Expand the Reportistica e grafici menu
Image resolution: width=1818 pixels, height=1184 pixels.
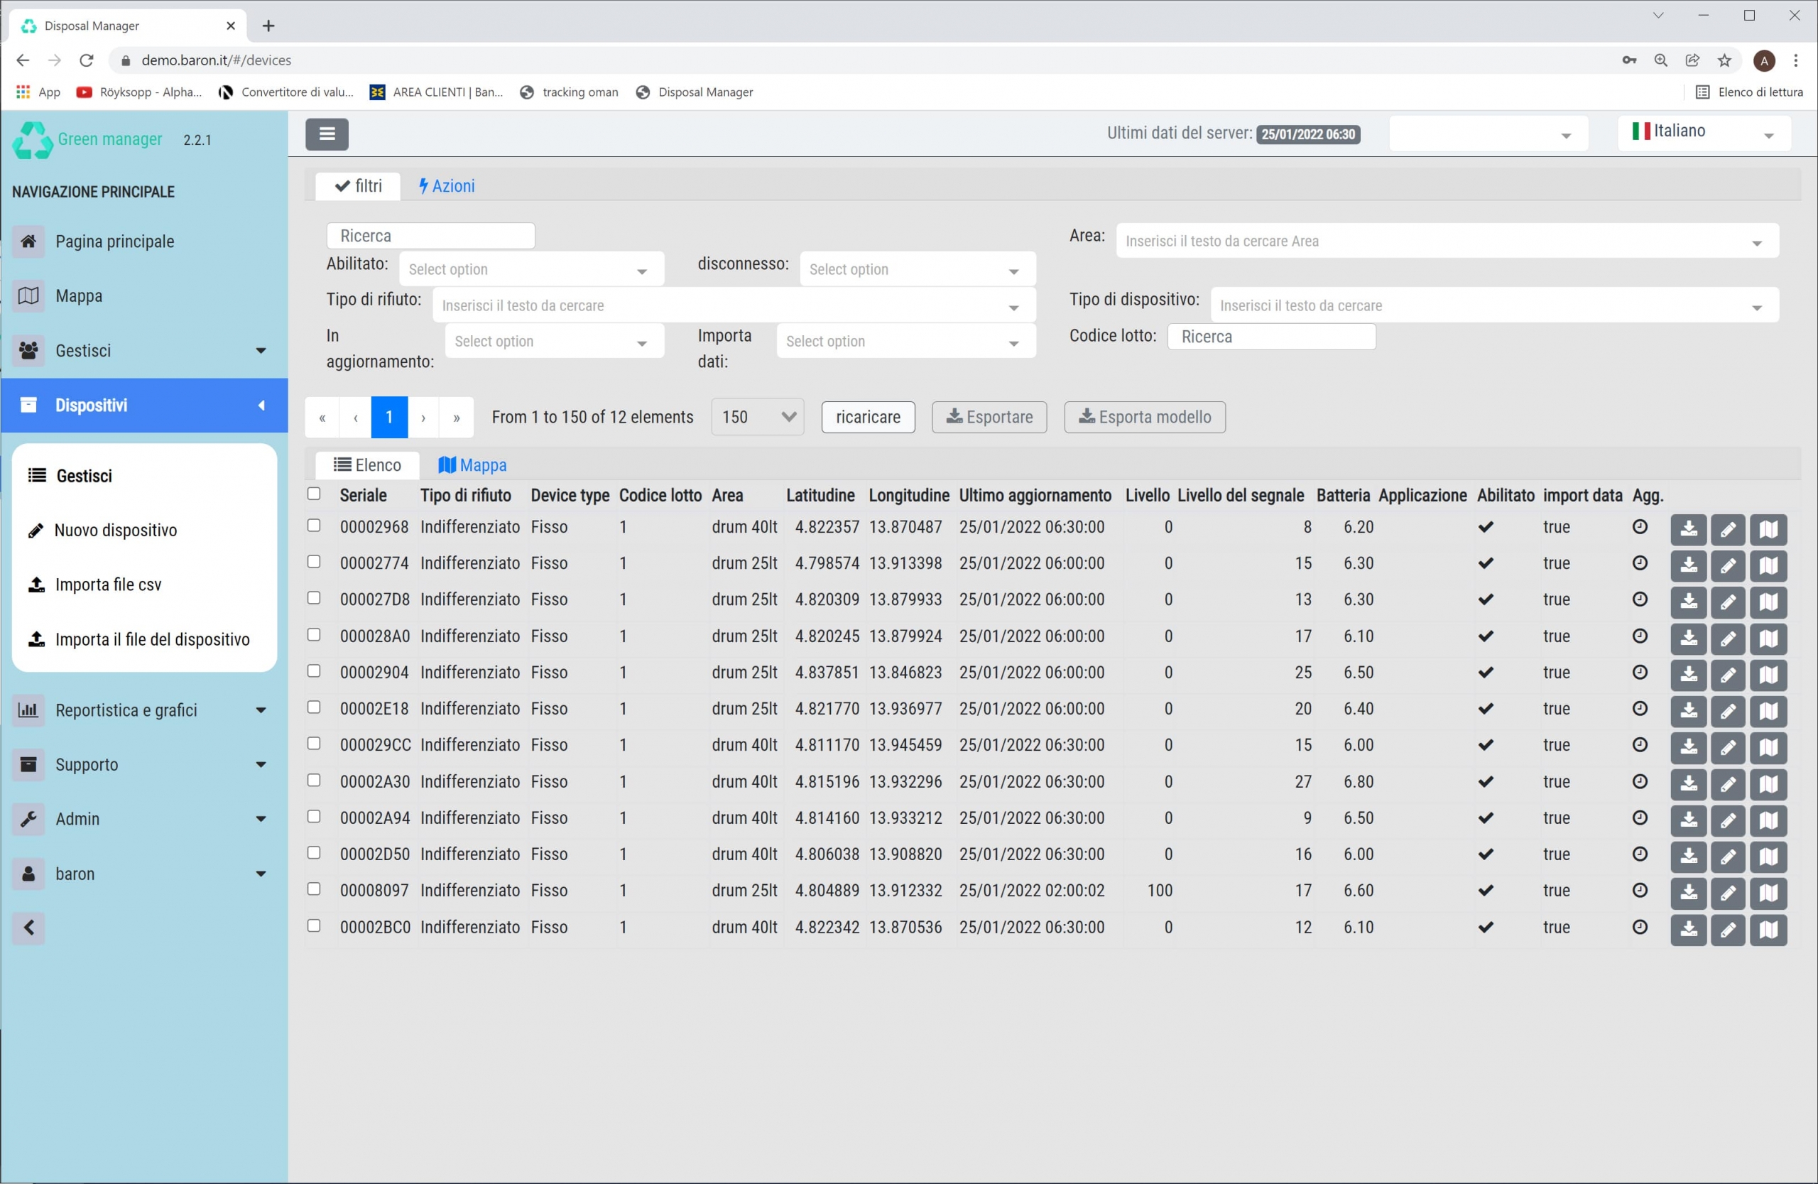coord(144,710)
